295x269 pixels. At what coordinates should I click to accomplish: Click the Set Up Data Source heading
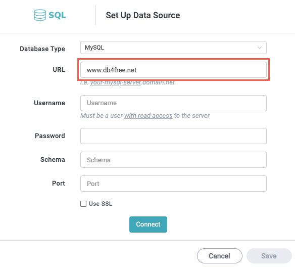coord(143,15)
